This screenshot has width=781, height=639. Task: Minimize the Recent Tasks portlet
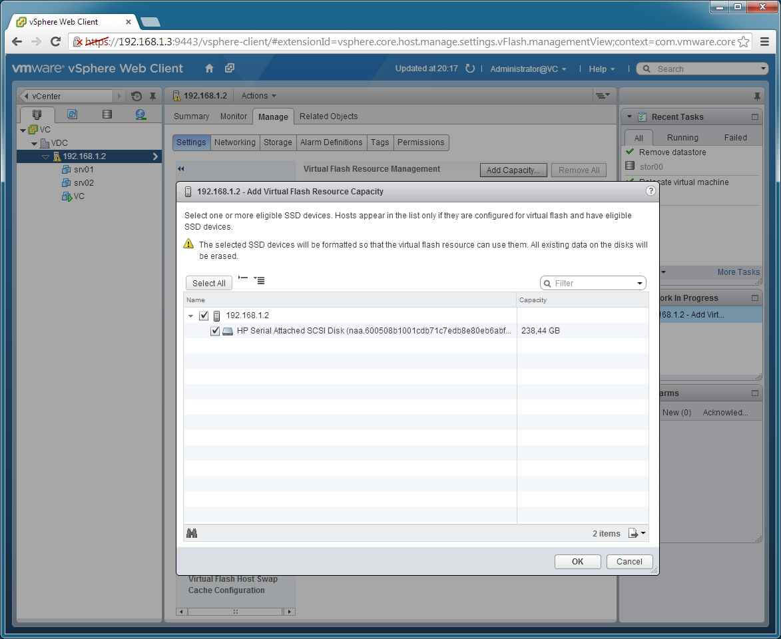[754, 117]
